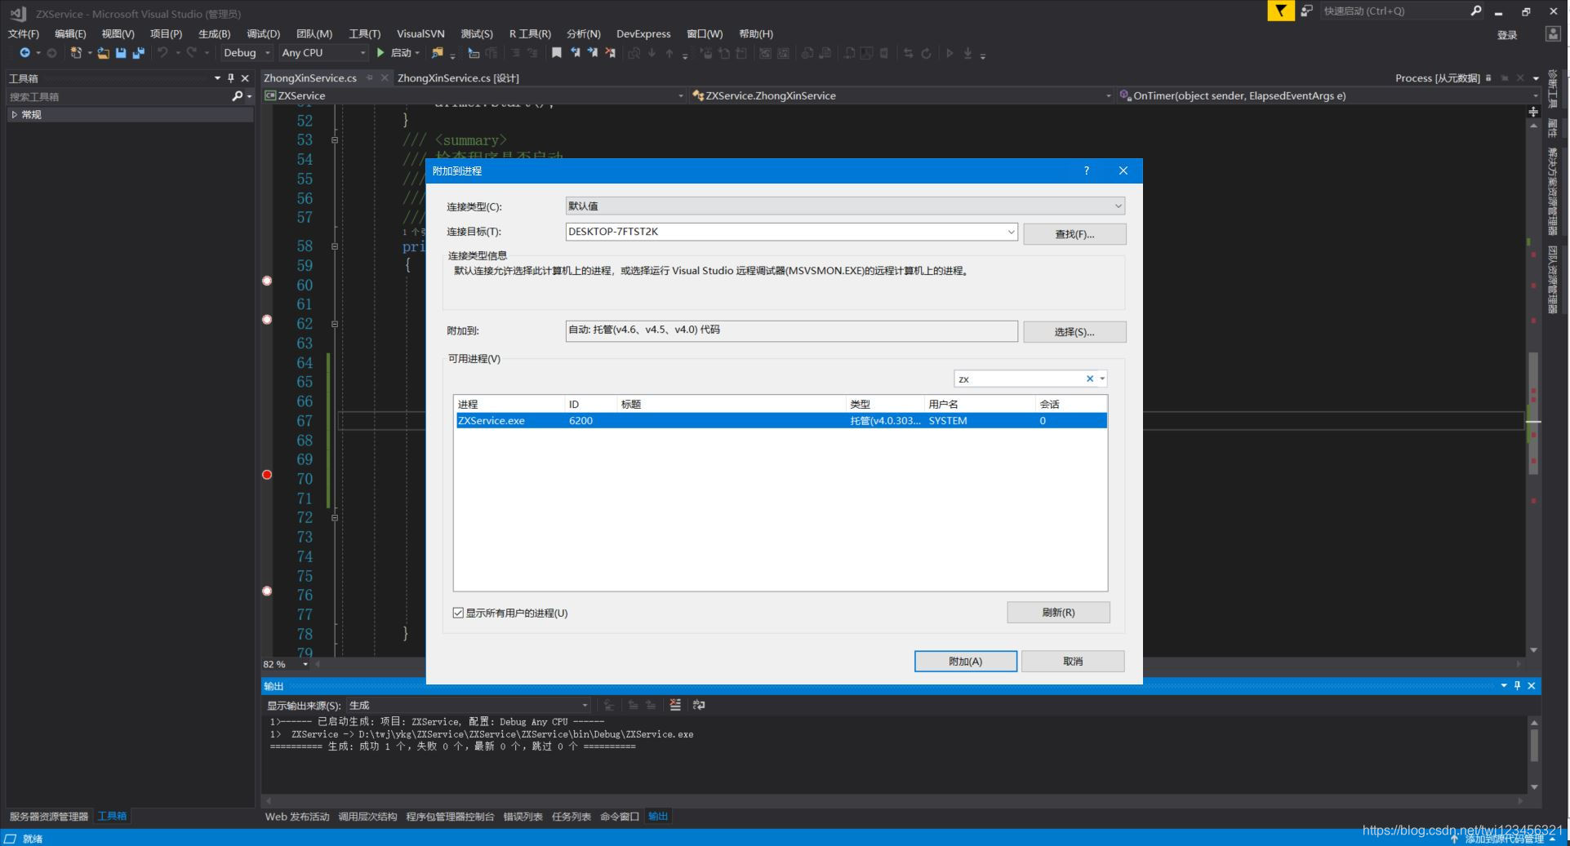1570x846 pixels.
Task: Click the account avatar icon below window controls
Action: pos(1552,33)
